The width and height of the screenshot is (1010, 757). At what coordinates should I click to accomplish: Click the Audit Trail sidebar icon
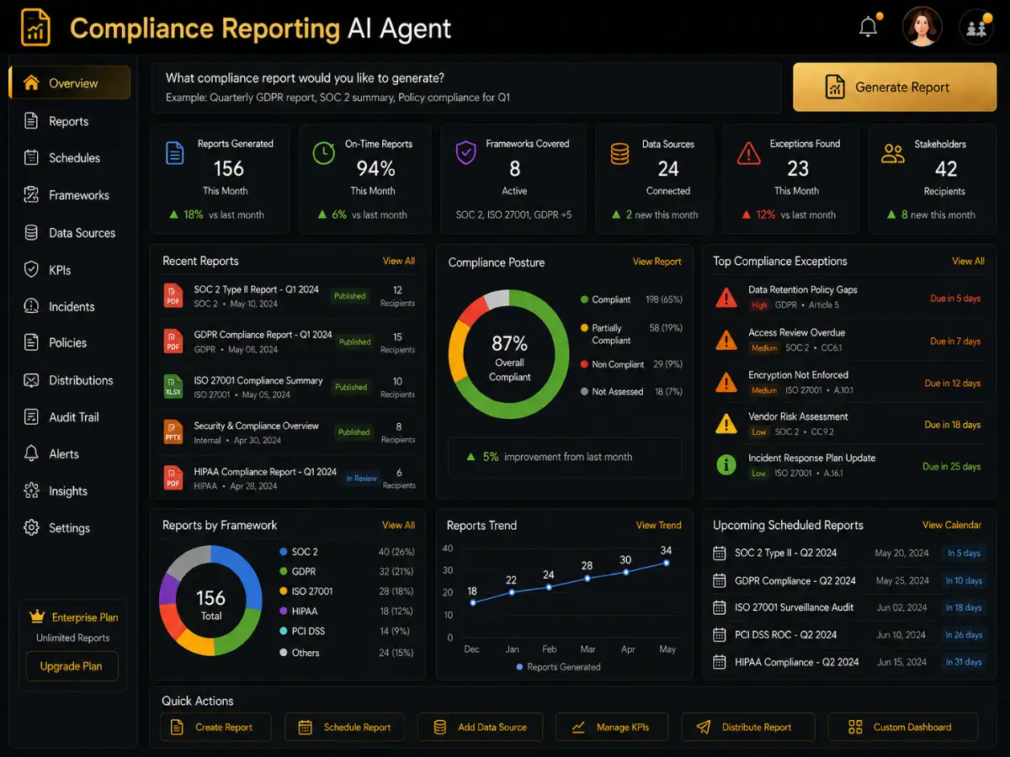click(x=31, y=417)
